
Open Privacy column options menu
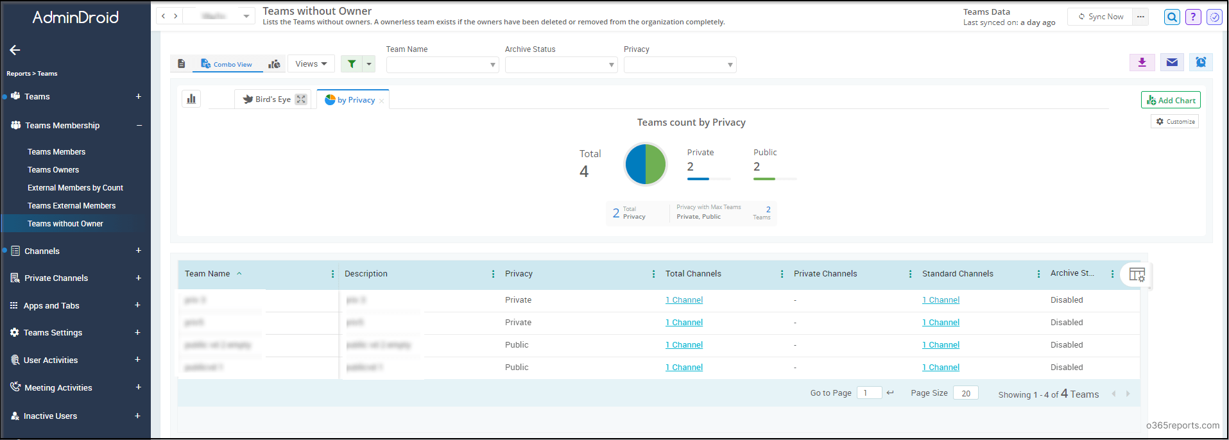653,274
